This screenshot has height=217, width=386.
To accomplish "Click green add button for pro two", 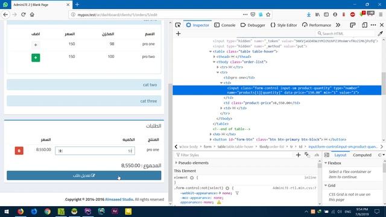I will tap(36, 58).
